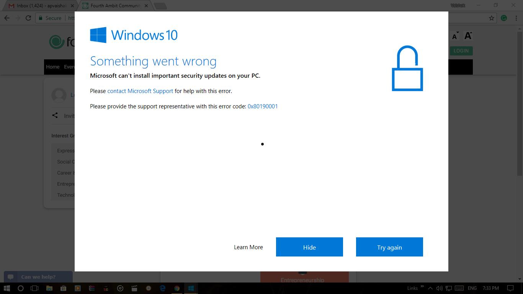Viewport: 523px width, 294px height.
Task: Click the largest font size A icon
Action: 468,36
